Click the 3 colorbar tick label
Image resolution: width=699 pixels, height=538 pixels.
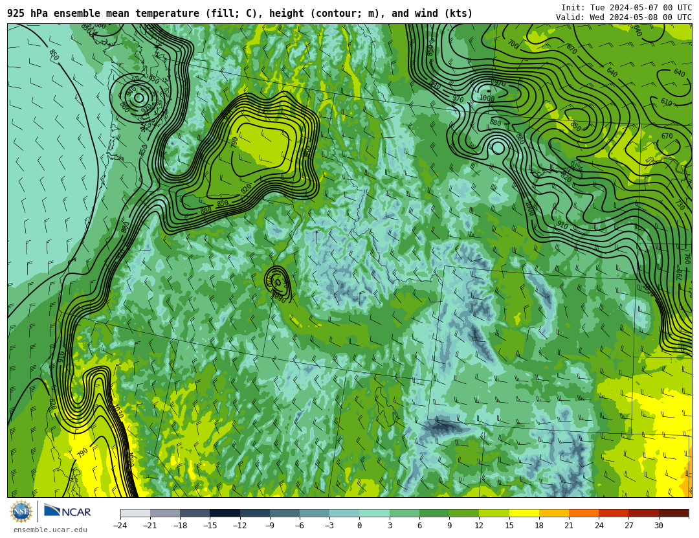tap(390, 526)
